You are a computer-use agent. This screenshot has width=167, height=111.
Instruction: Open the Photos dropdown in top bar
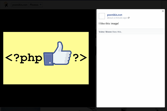(x=36, y=5)
